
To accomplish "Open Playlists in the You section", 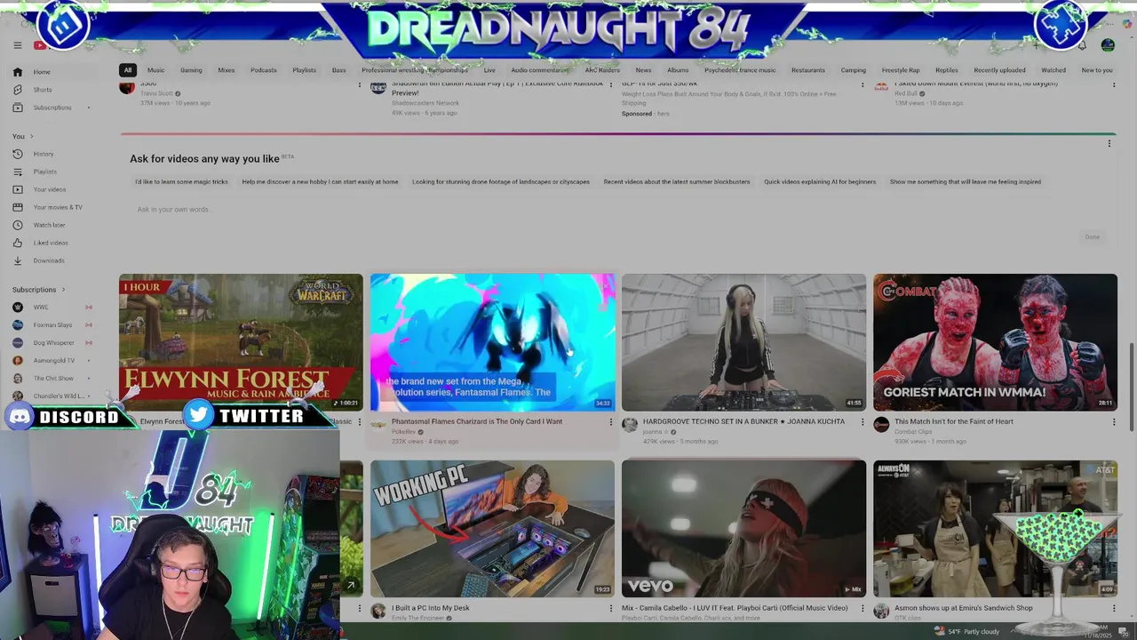I will coord(45,172).
